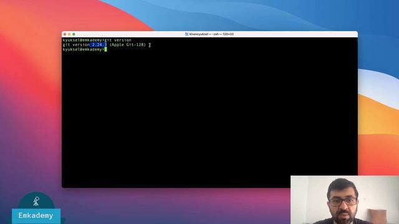Maximize the terminal with green button
This screenshot has height=224, width=399.
tap(74, 34)
